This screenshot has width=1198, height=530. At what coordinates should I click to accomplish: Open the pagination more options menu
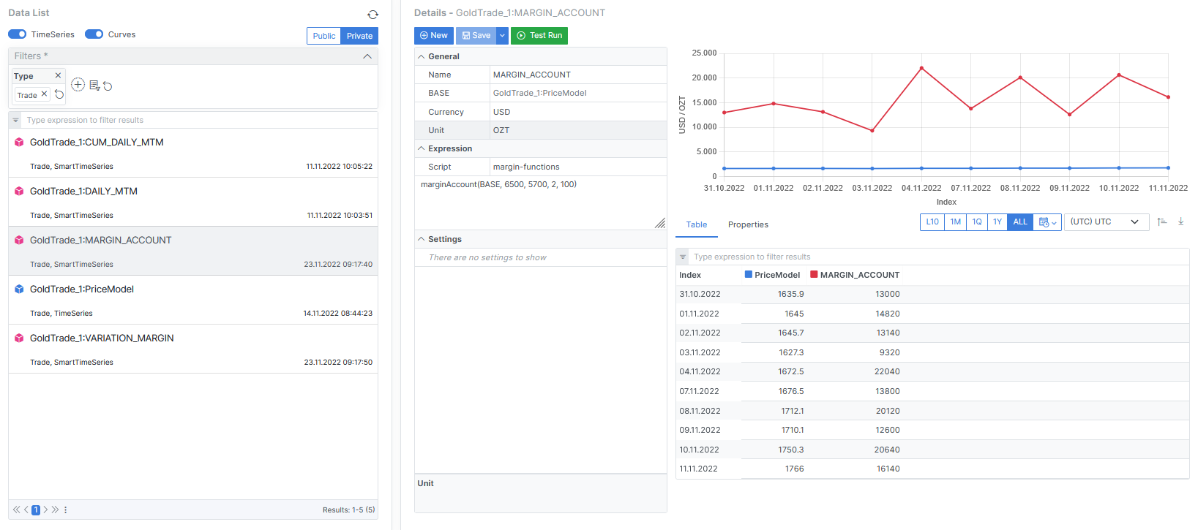point(66,510)
